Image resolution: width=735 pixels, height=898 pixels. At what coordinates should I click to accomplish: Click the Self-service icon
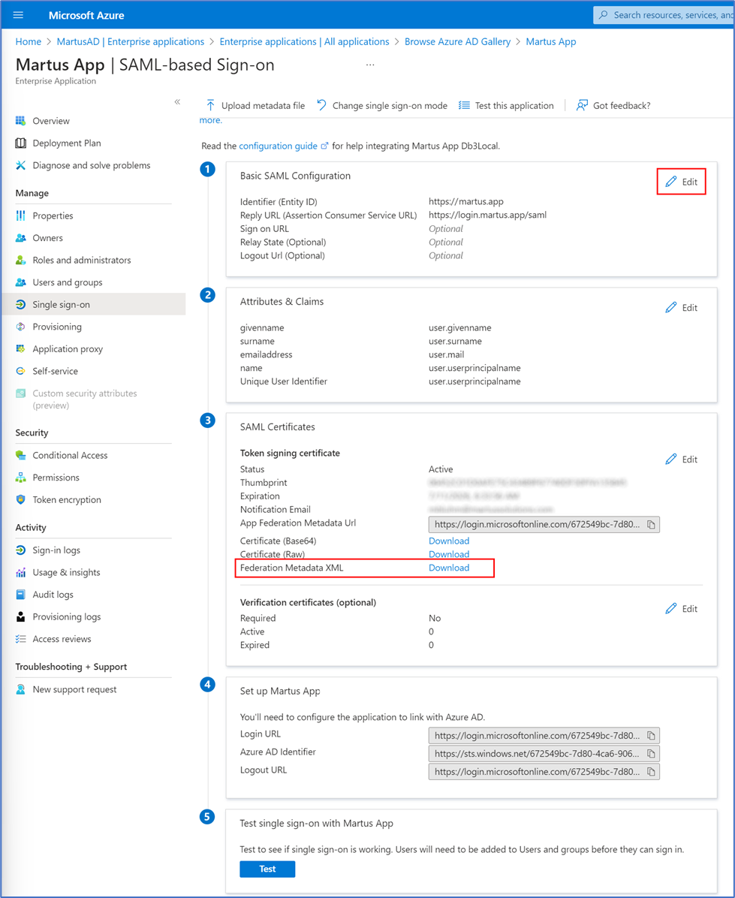(x=20, y=371)
